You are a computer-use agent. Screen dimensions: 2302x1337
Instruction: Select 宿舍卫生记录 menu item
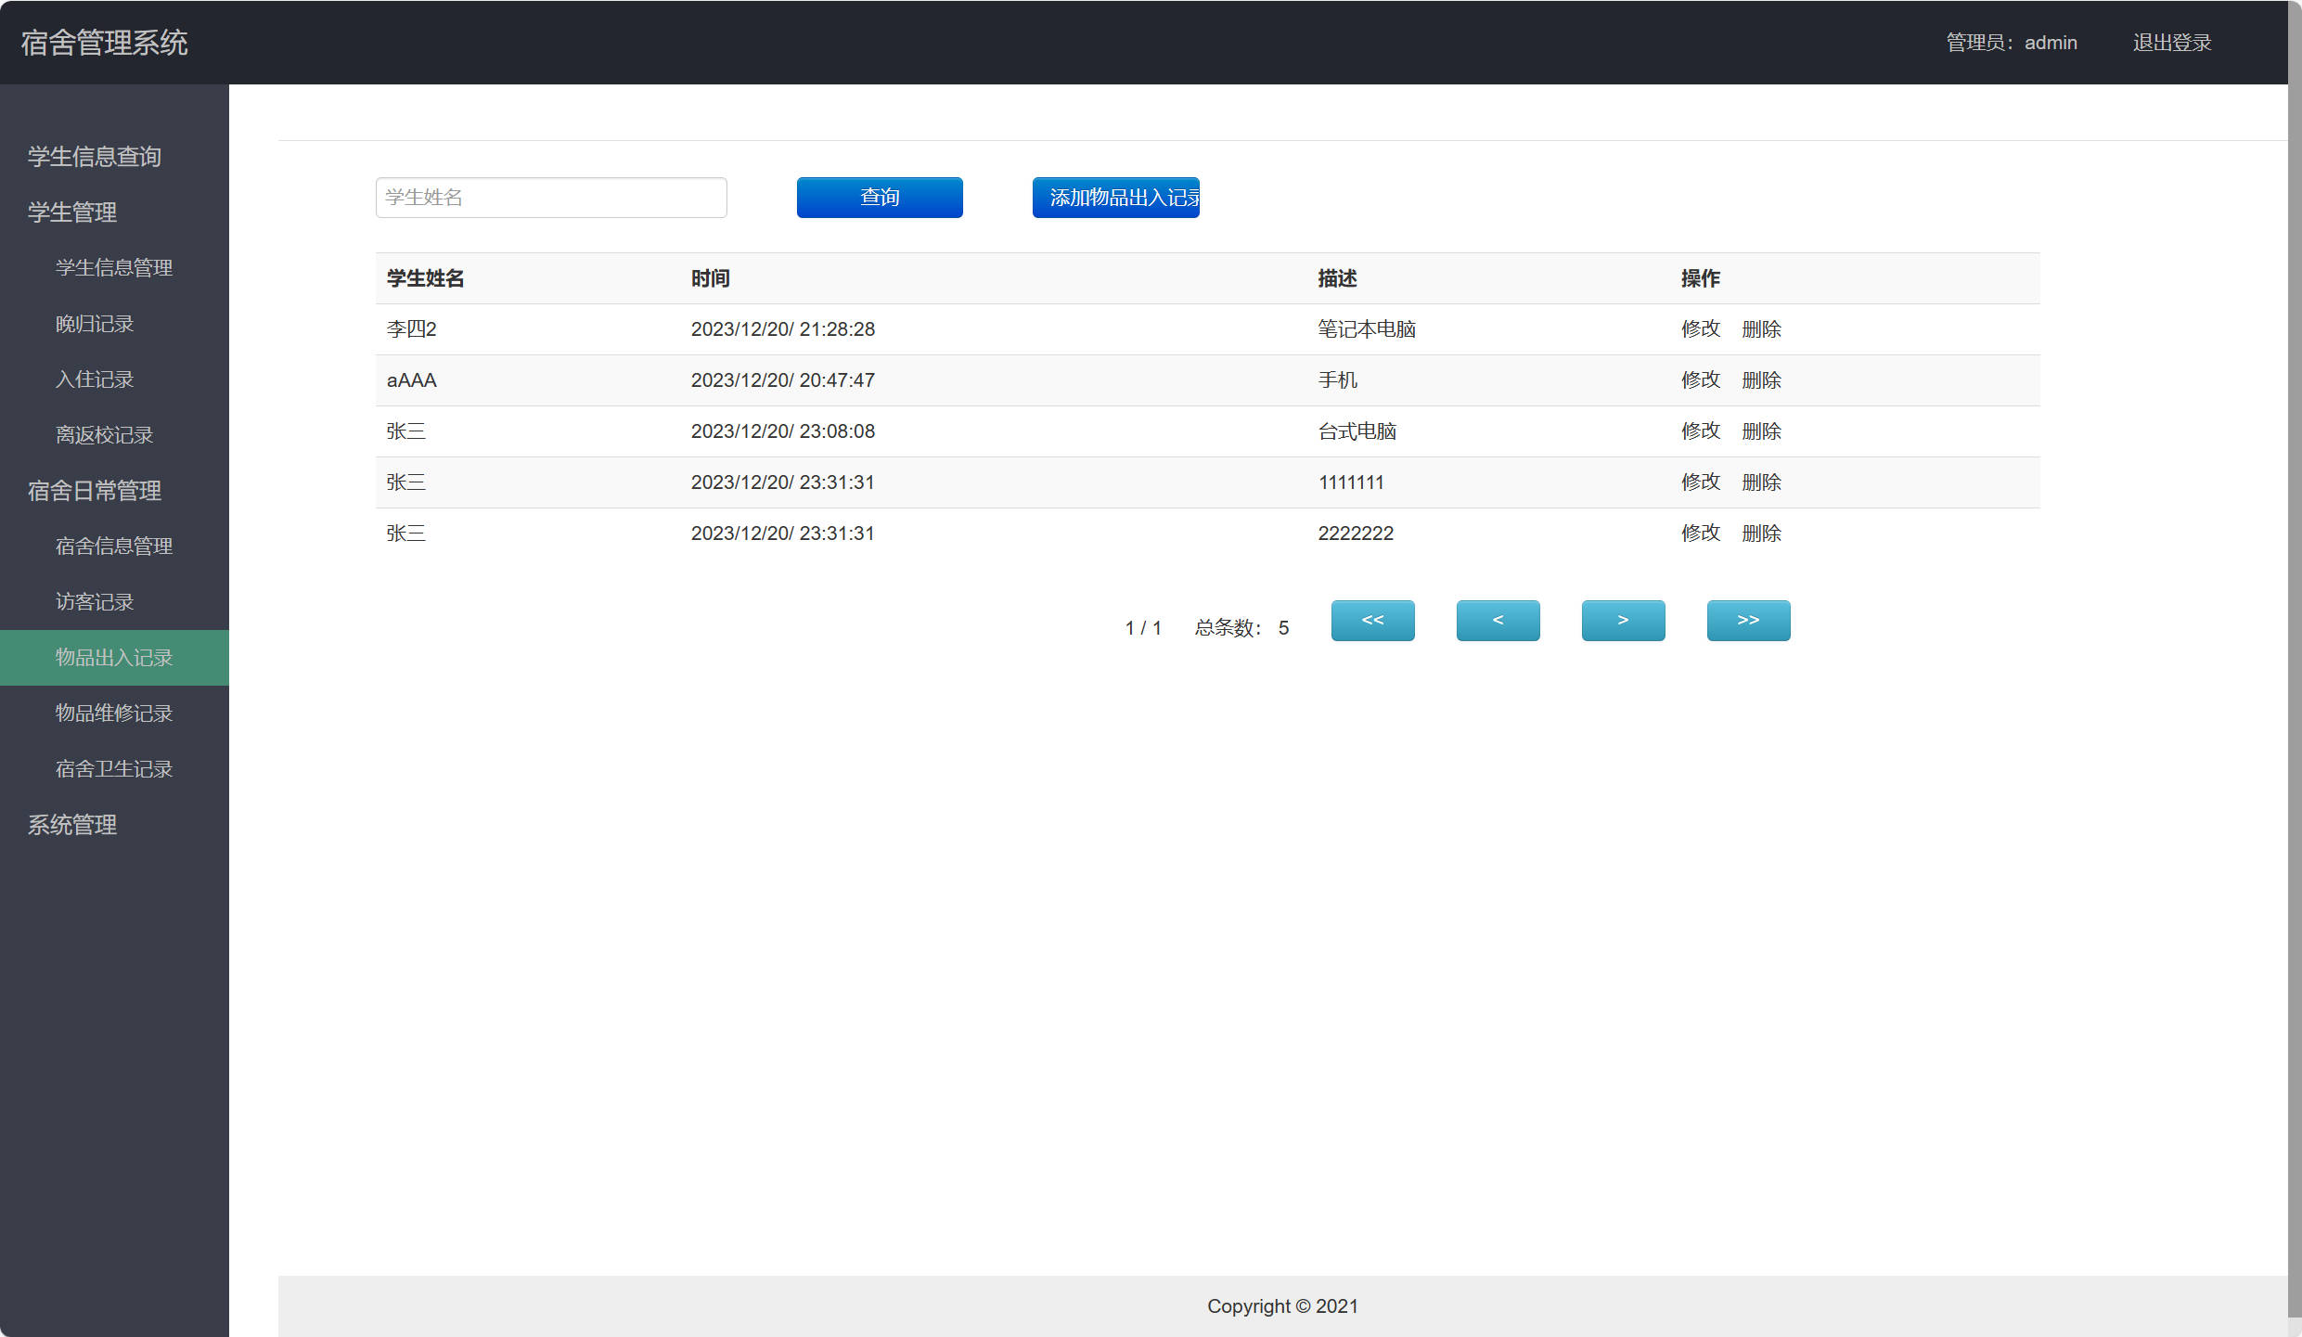[114, 769]
